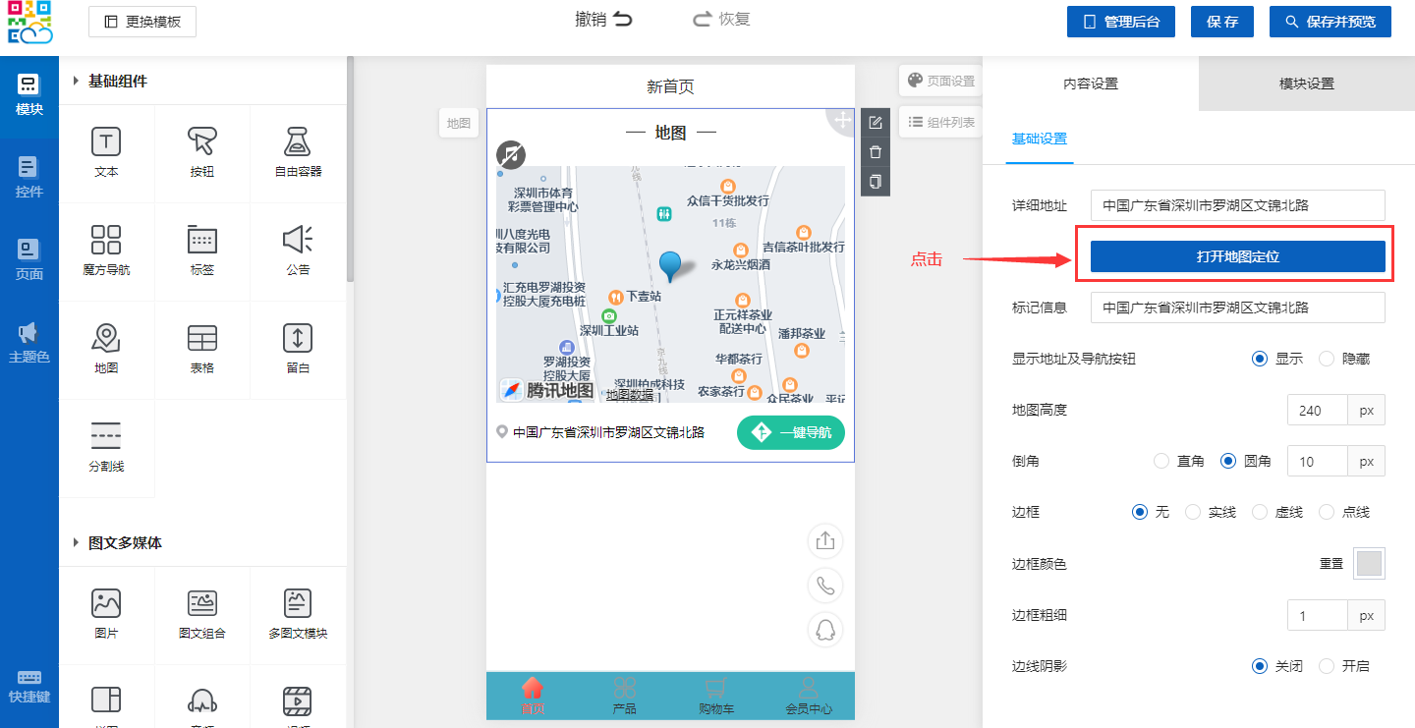Add the 魔方导航 navigation component

pos(106,242)
